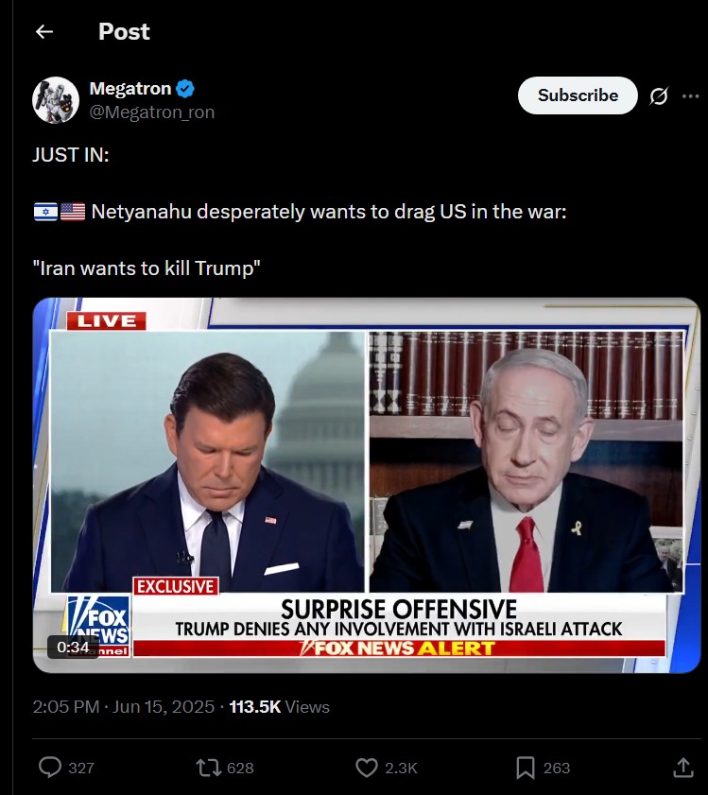The image size is (708, 795).
Task: Open Megatron's profile avatar picture
Action: [56, 100]
